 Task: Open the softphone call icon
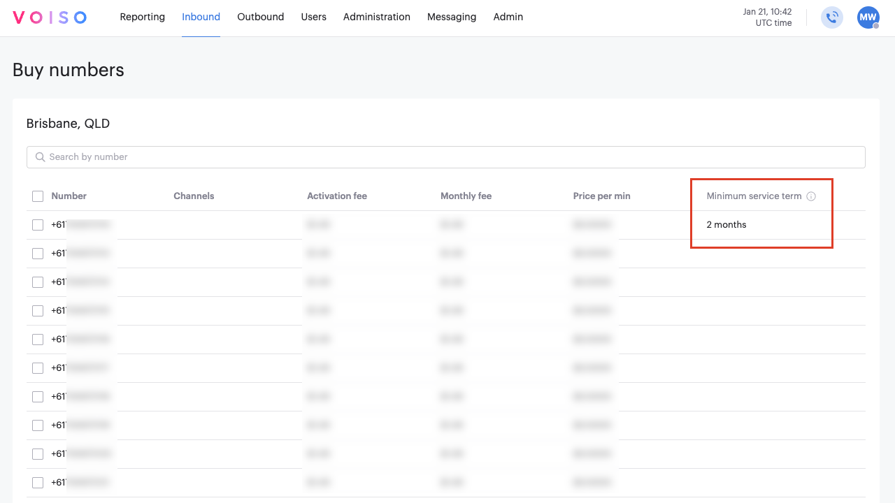[831, 17]
